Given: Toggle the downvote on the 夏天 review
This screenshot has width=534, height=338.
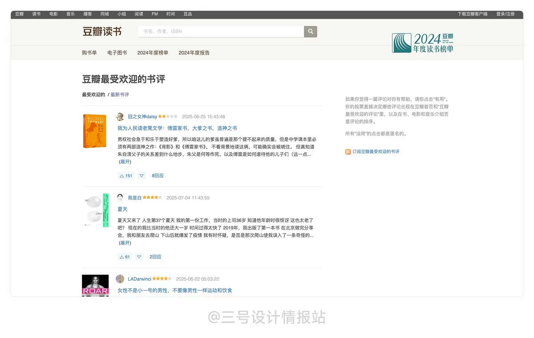Looking at the screenshot, I should coord(139,257).
